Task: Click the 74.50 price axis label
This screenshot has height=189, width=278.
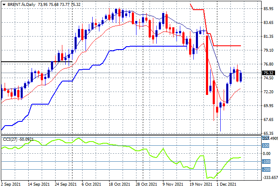Action: pyautogui.click(x=268, y=78)
